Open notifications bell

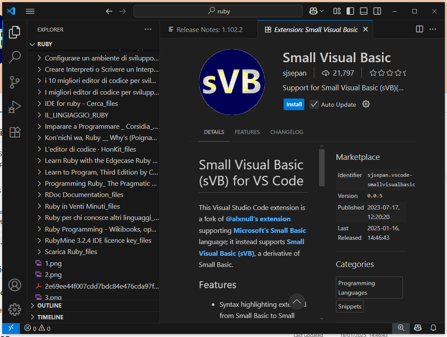point(433,328)
